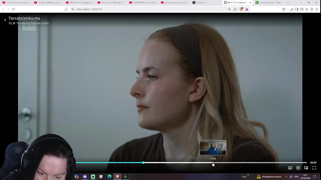Screen dimensions: 321x180
Task: Open the 9.51 clock and calendar
Action: tap(305, 177)
